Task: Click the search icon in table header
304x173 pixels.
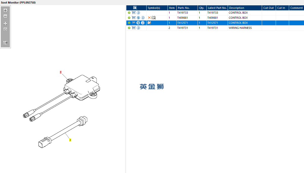Action: point(135,8)
